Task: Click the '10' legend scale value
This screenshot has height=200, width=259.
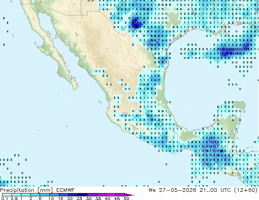Action: click(x=51, y=198)
